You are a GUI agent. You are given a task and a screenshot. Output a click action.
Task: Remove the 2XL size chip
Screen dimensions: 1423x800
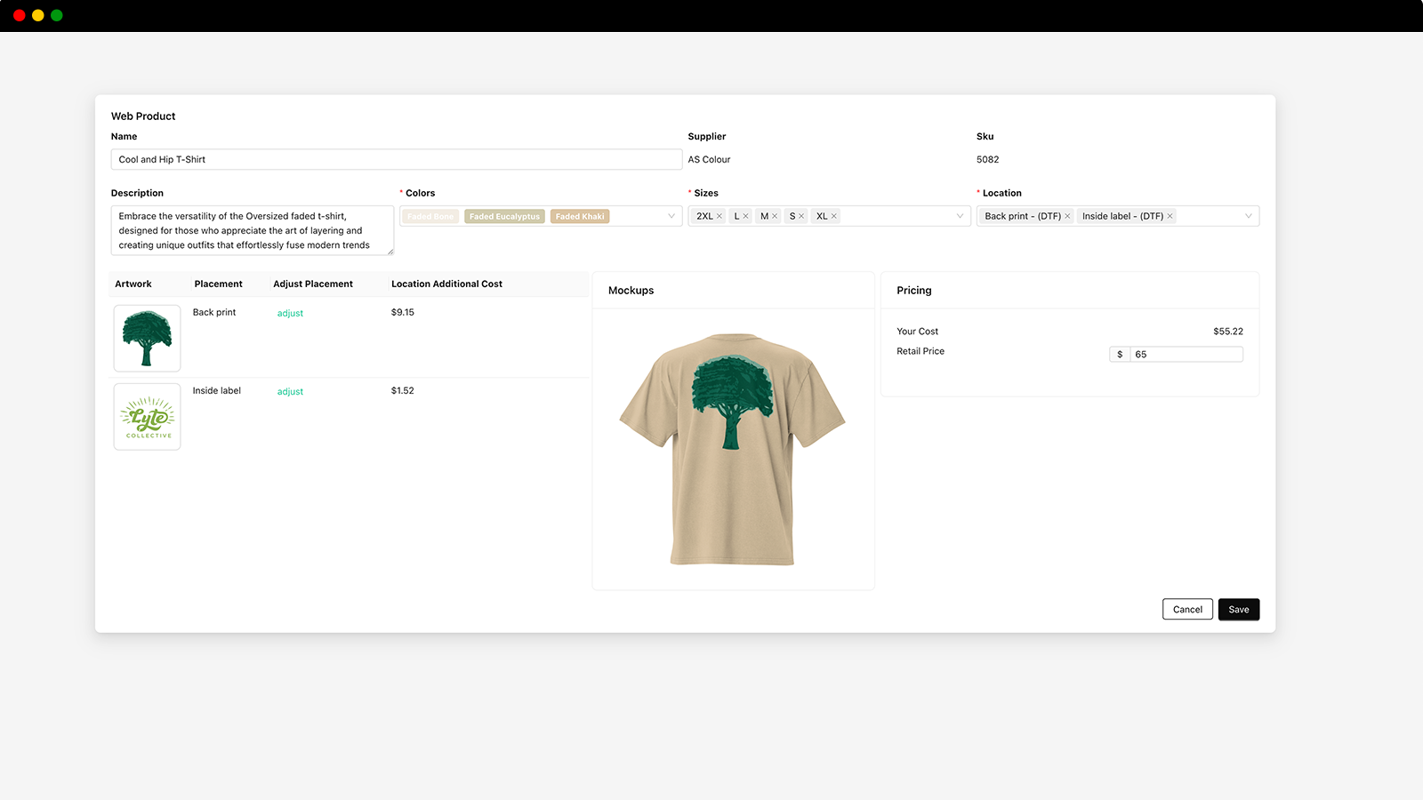720,215
